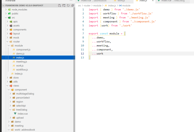Click the layout folder icon

[11, 34]
